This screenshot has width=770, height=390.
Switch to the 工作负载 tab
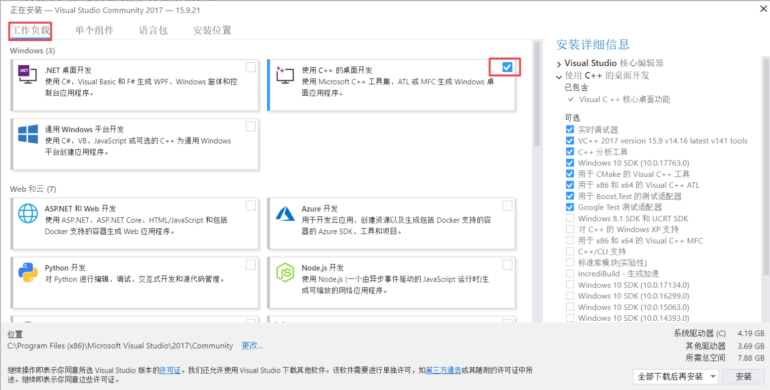[x=31, y=30]
